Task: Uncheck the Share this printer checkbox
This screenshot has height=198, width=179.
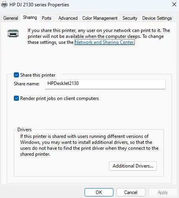Action: pos(16,75)
